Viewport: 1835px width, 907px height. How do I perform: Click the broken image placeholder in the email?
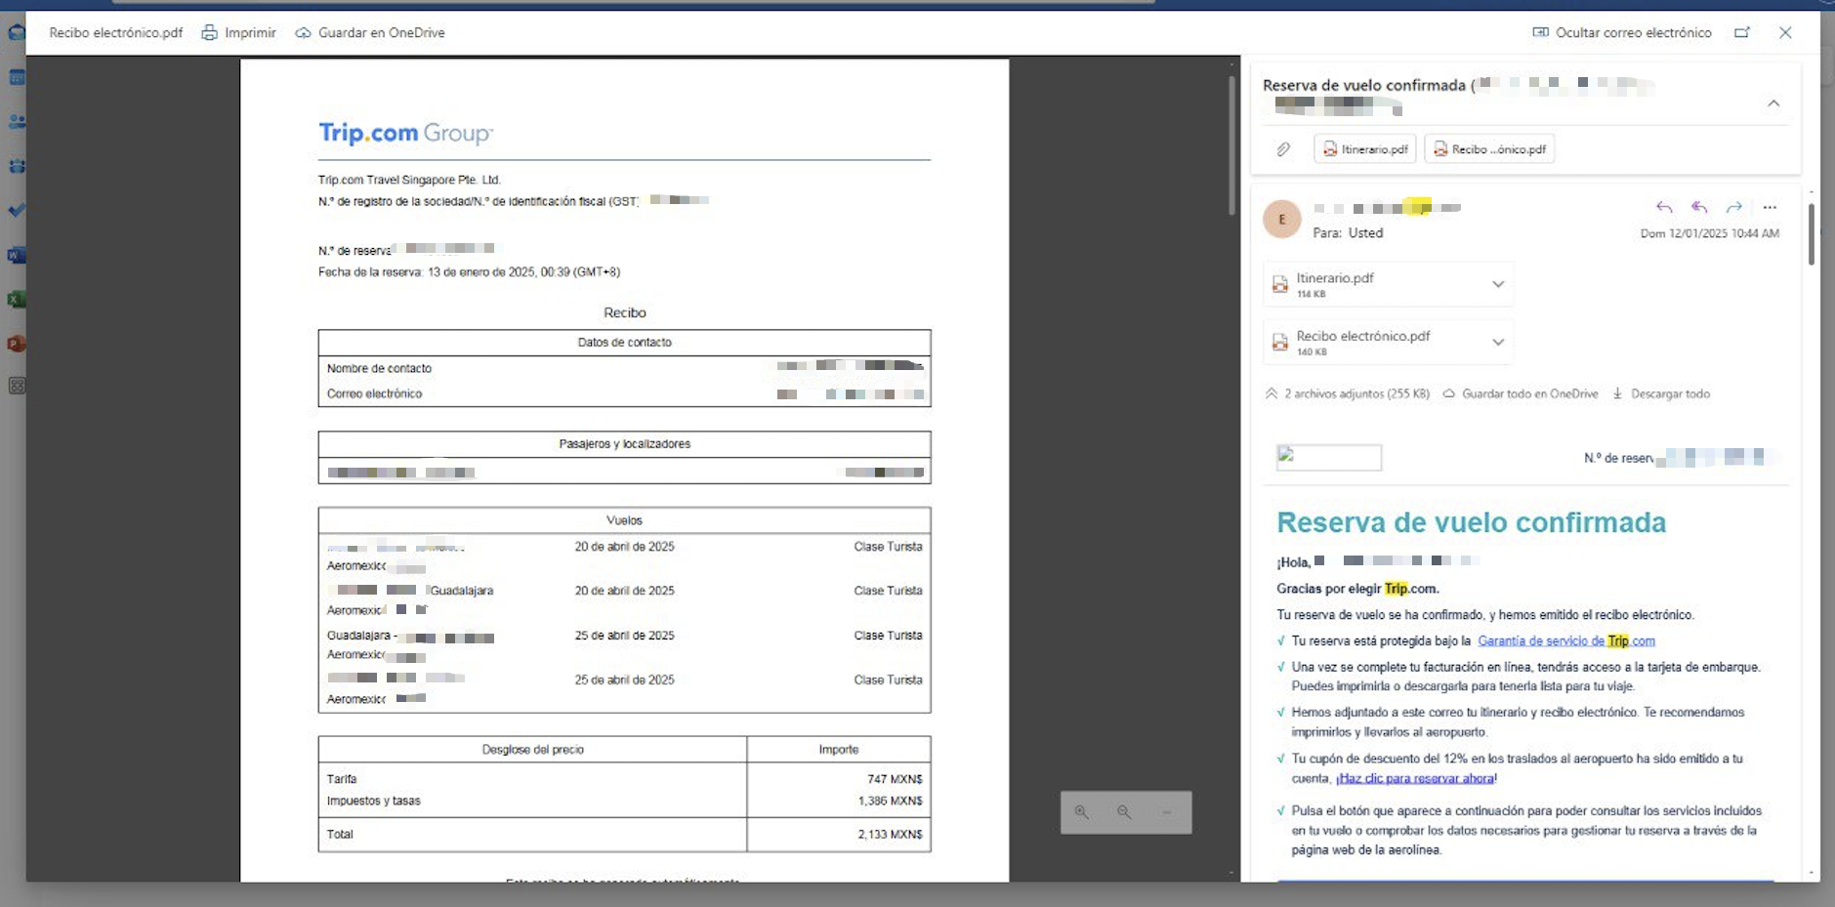1329,457
